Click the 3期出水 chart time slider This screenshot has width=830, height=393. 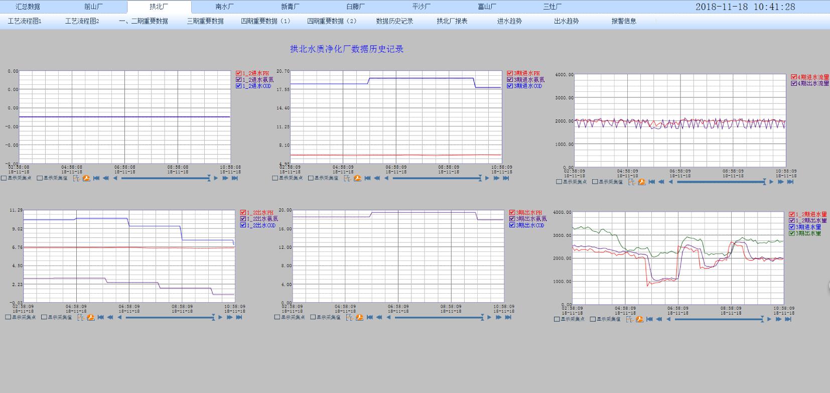click(x=439, y=317)
